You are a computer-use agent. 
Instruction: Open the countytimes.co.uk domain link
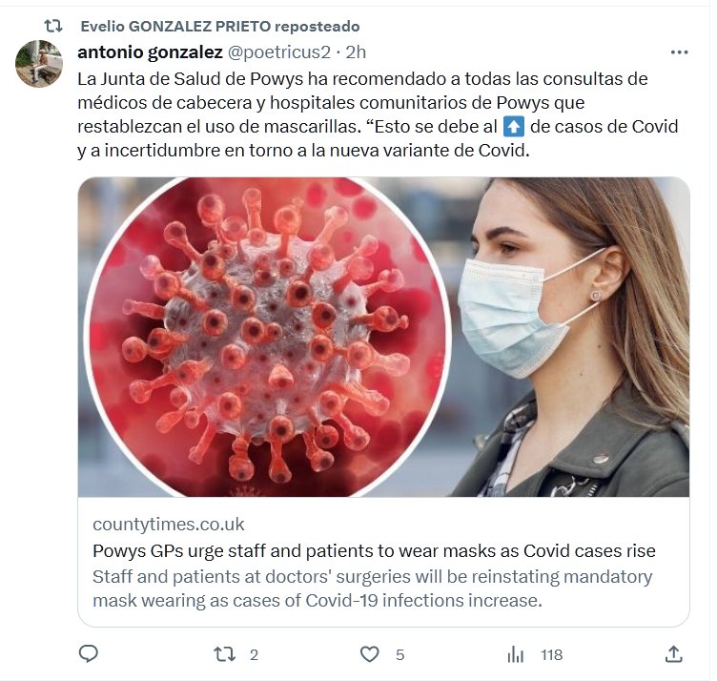pyautogui.click(x=169, y=525)
